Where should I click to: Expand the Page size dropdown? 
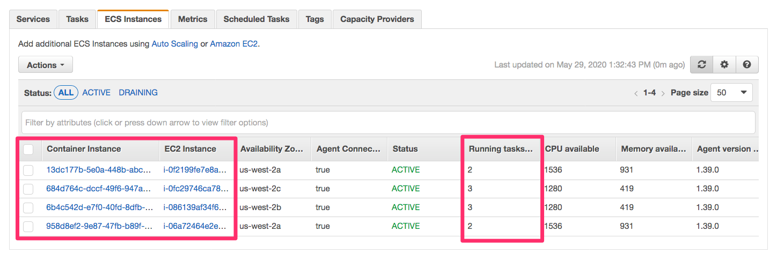(x=731, y=93)
